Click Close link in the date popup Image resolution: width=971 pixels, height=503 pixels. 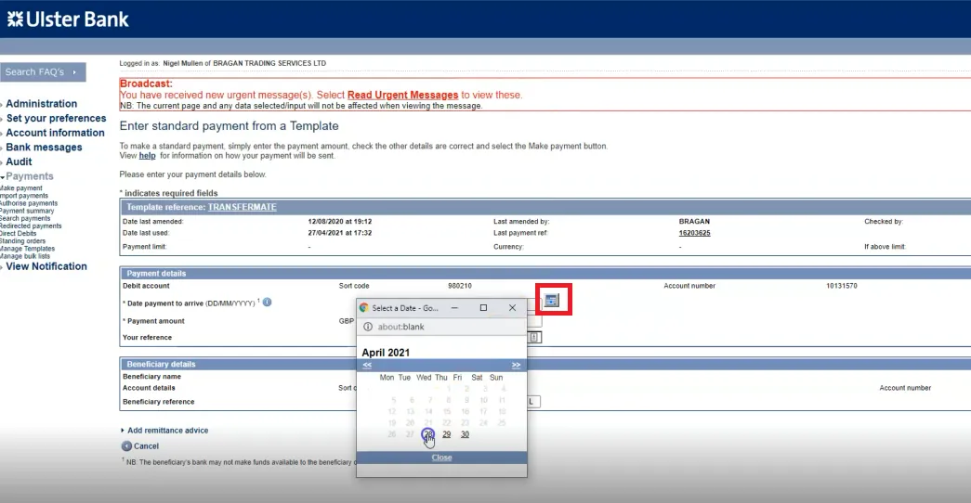(441, 458)
